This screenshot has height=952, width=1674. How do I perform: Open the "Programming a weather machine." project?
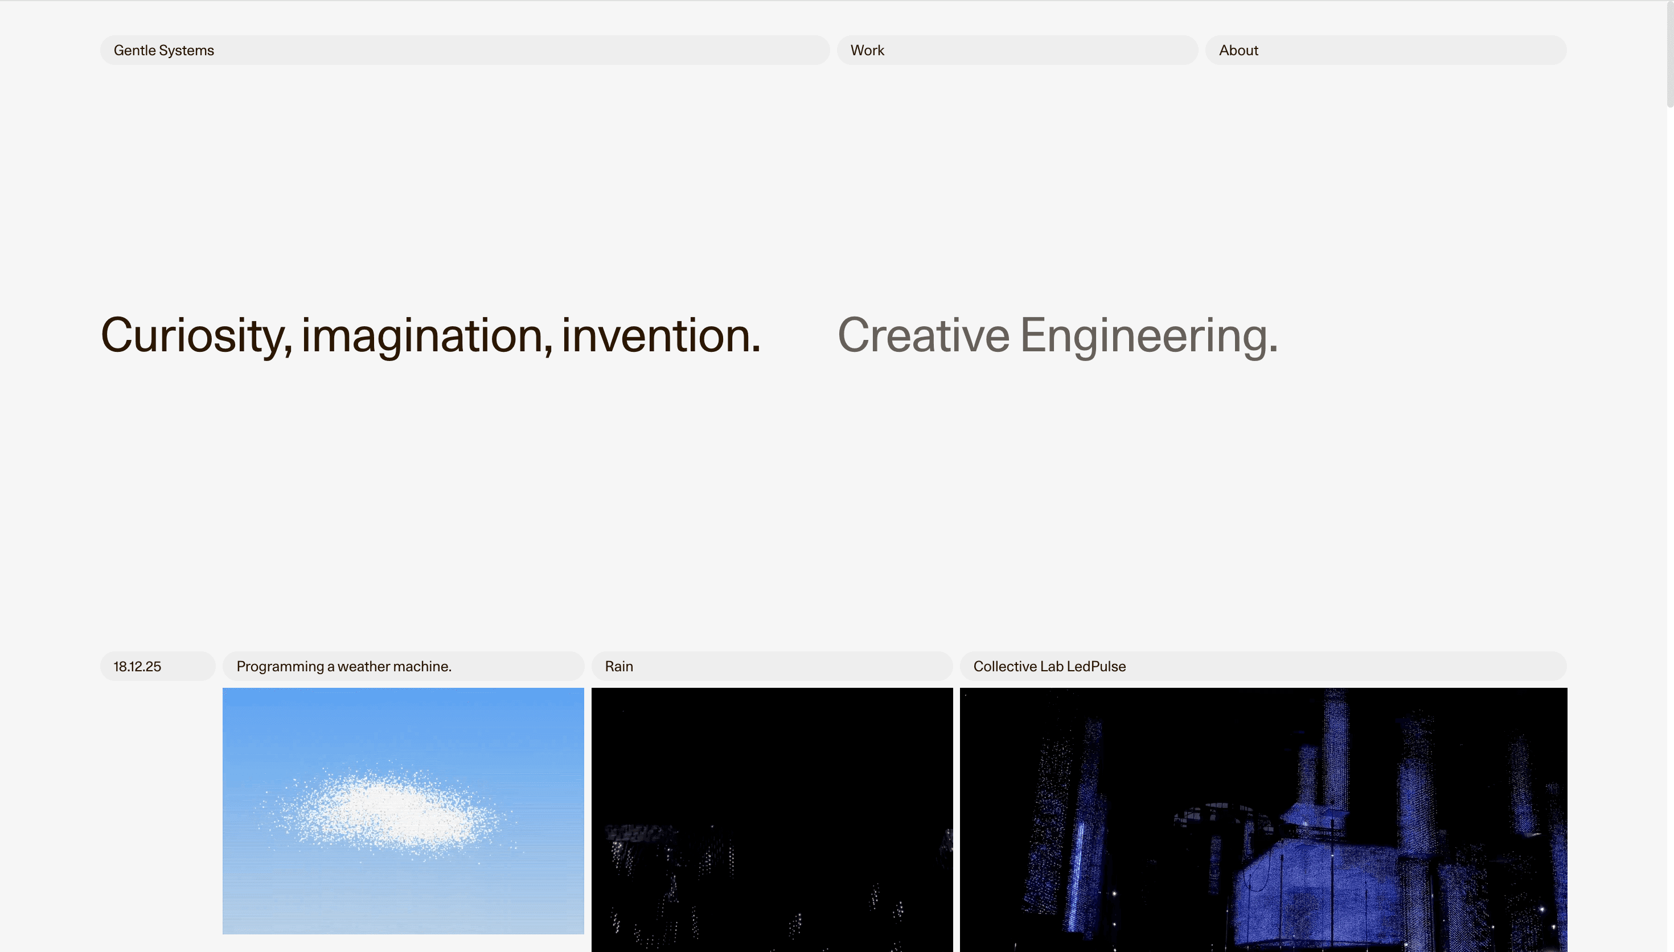click(344, 666)
